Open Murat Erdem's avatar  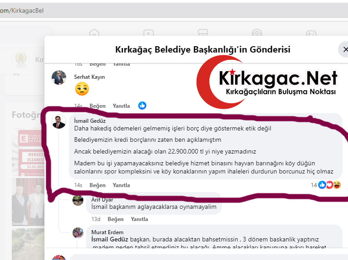(78, 233)
